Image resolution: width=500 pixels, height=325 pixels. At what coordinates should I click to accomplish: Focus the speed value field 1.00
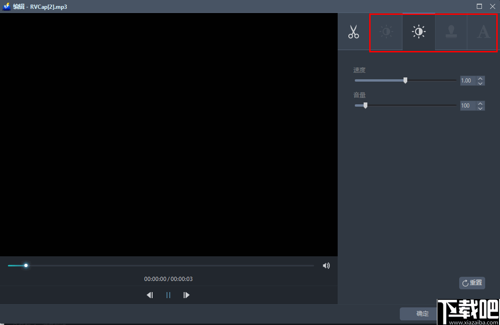[x=468, y=81]
